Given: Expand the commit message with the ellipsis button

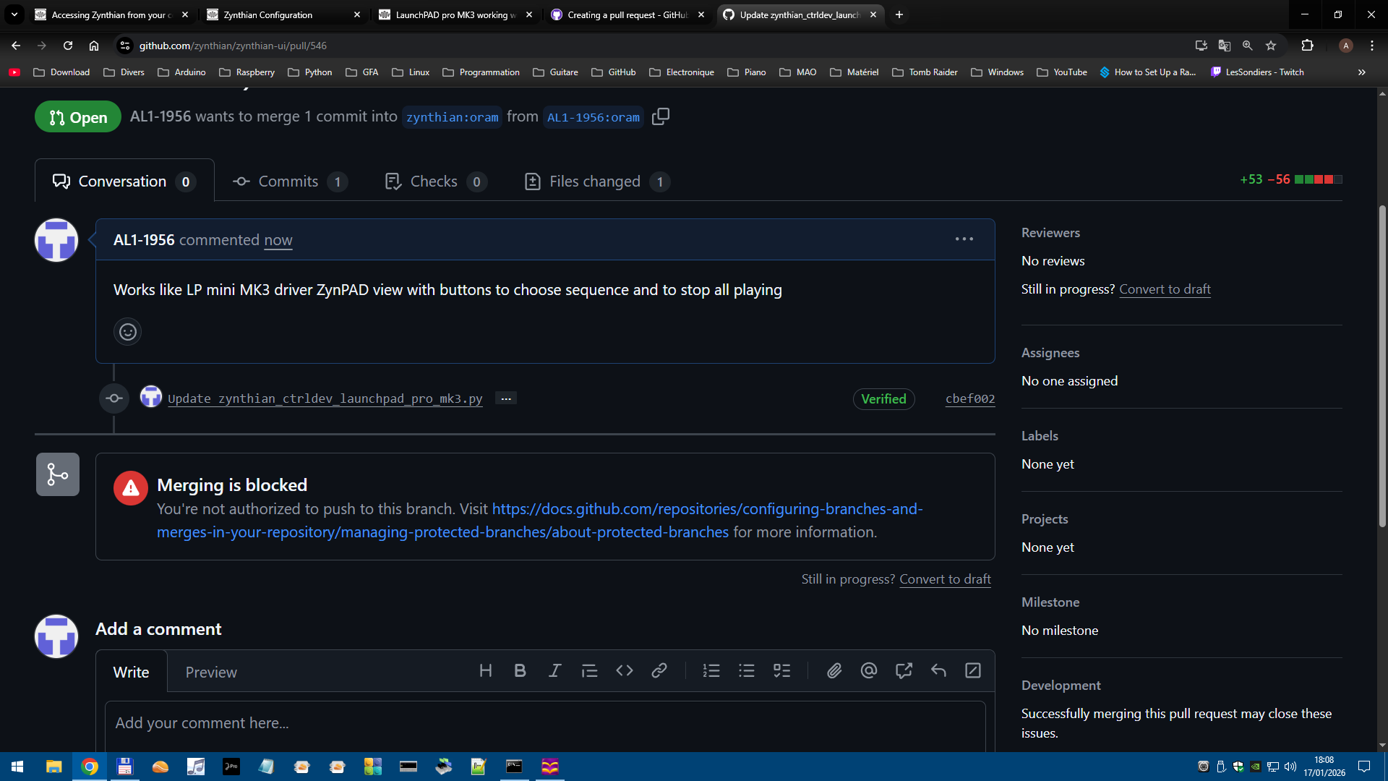Looking at the screenshot, I should coord(506,398).
